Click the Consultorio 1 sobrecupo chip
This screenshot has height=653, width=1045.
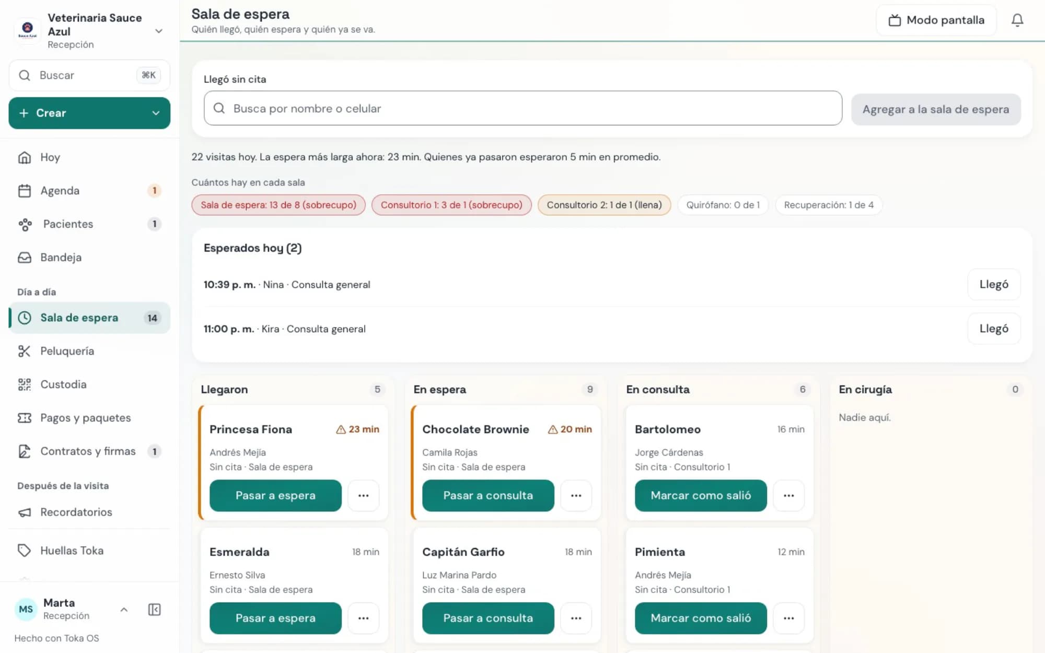coord(451,205)
